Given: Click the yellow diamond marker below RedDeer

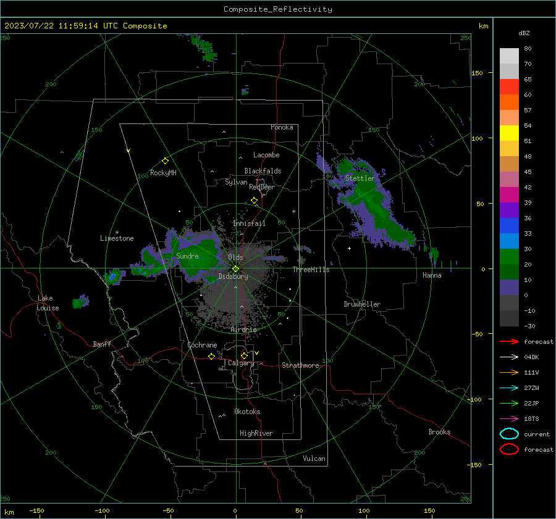Looking at the screenshot, I should tap(254, 201).
